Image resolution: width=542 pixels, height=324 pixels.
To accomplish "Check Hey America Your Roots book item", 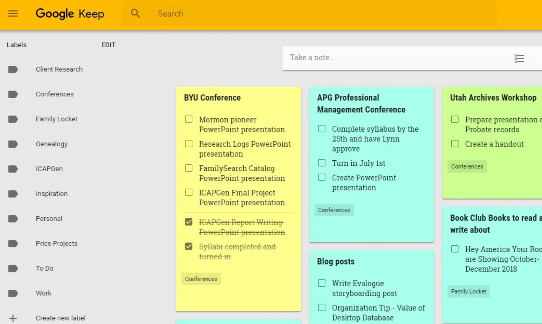I will [455, 249].
